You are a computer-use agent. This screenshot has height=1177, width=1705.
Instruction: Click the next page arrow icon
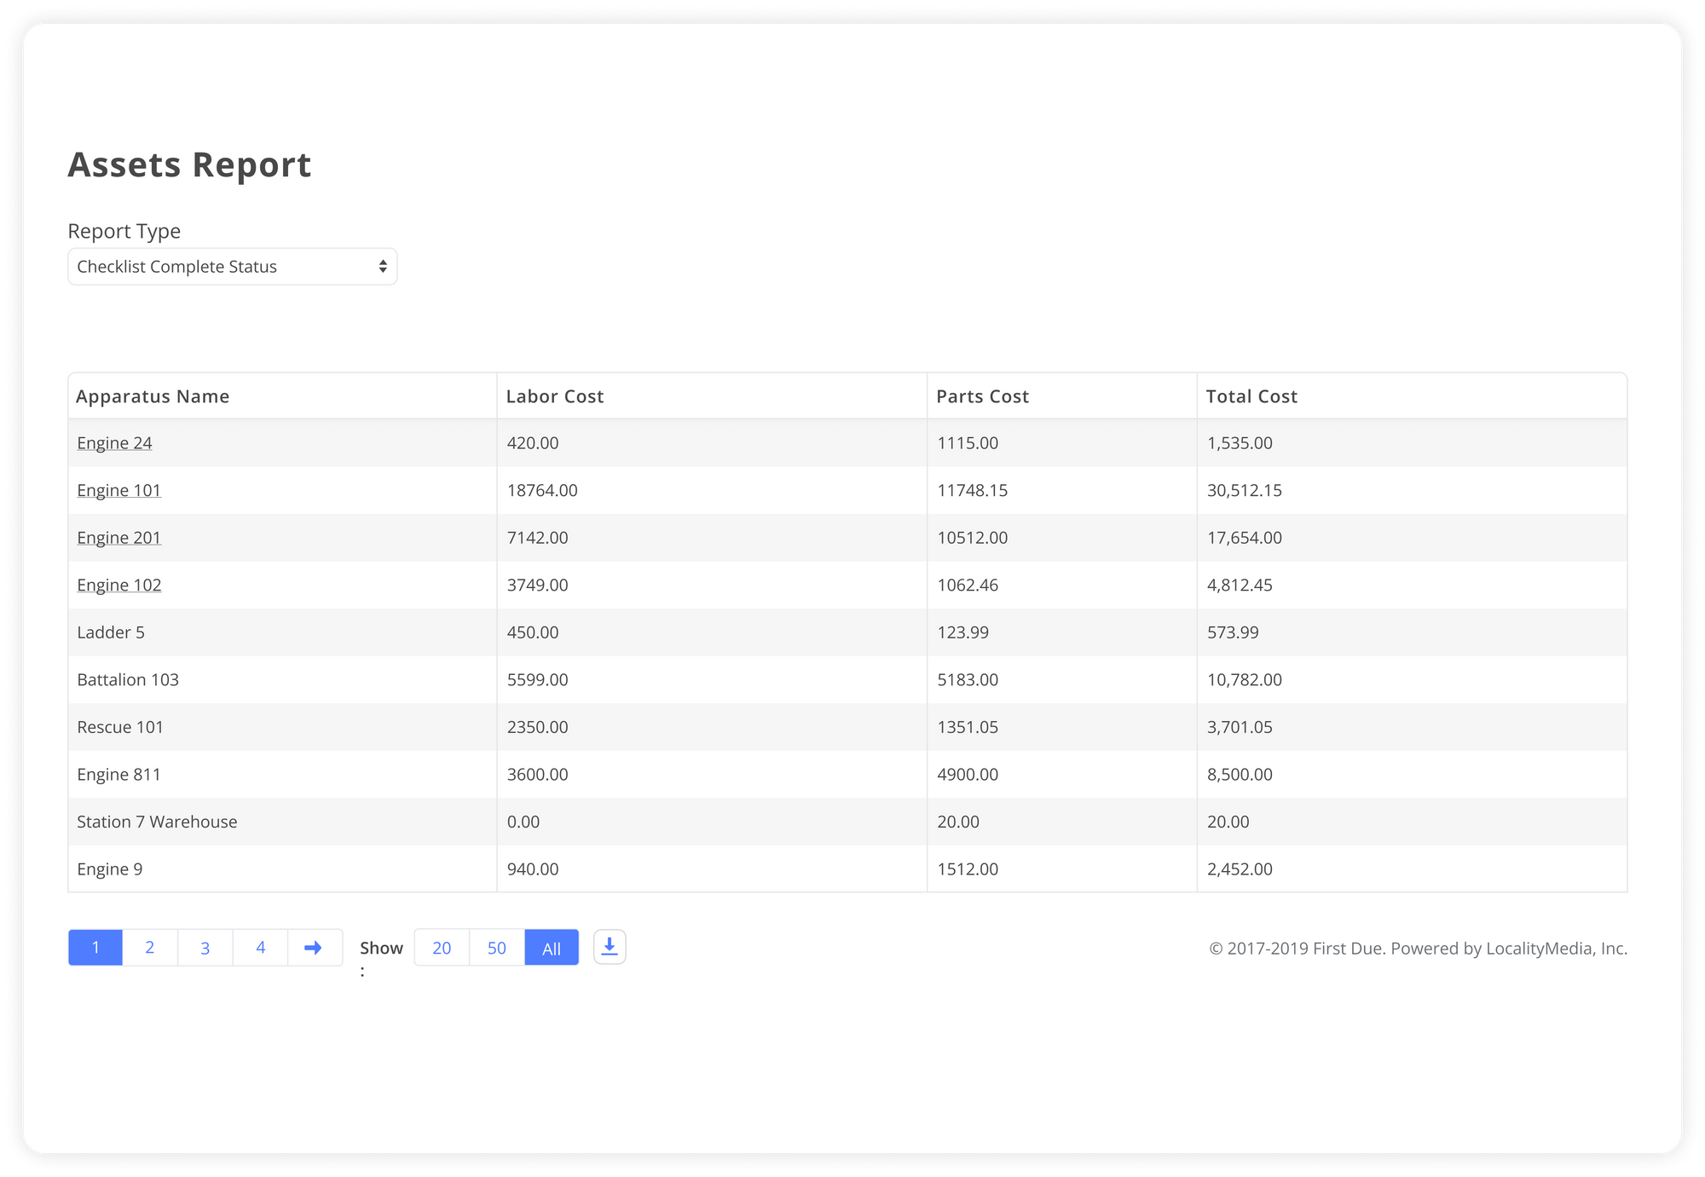(x=315, y=947)
